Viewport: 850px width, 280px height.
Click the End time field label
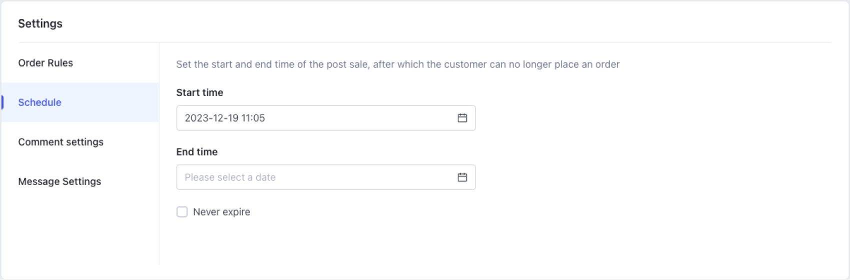[x=196, y=152]
